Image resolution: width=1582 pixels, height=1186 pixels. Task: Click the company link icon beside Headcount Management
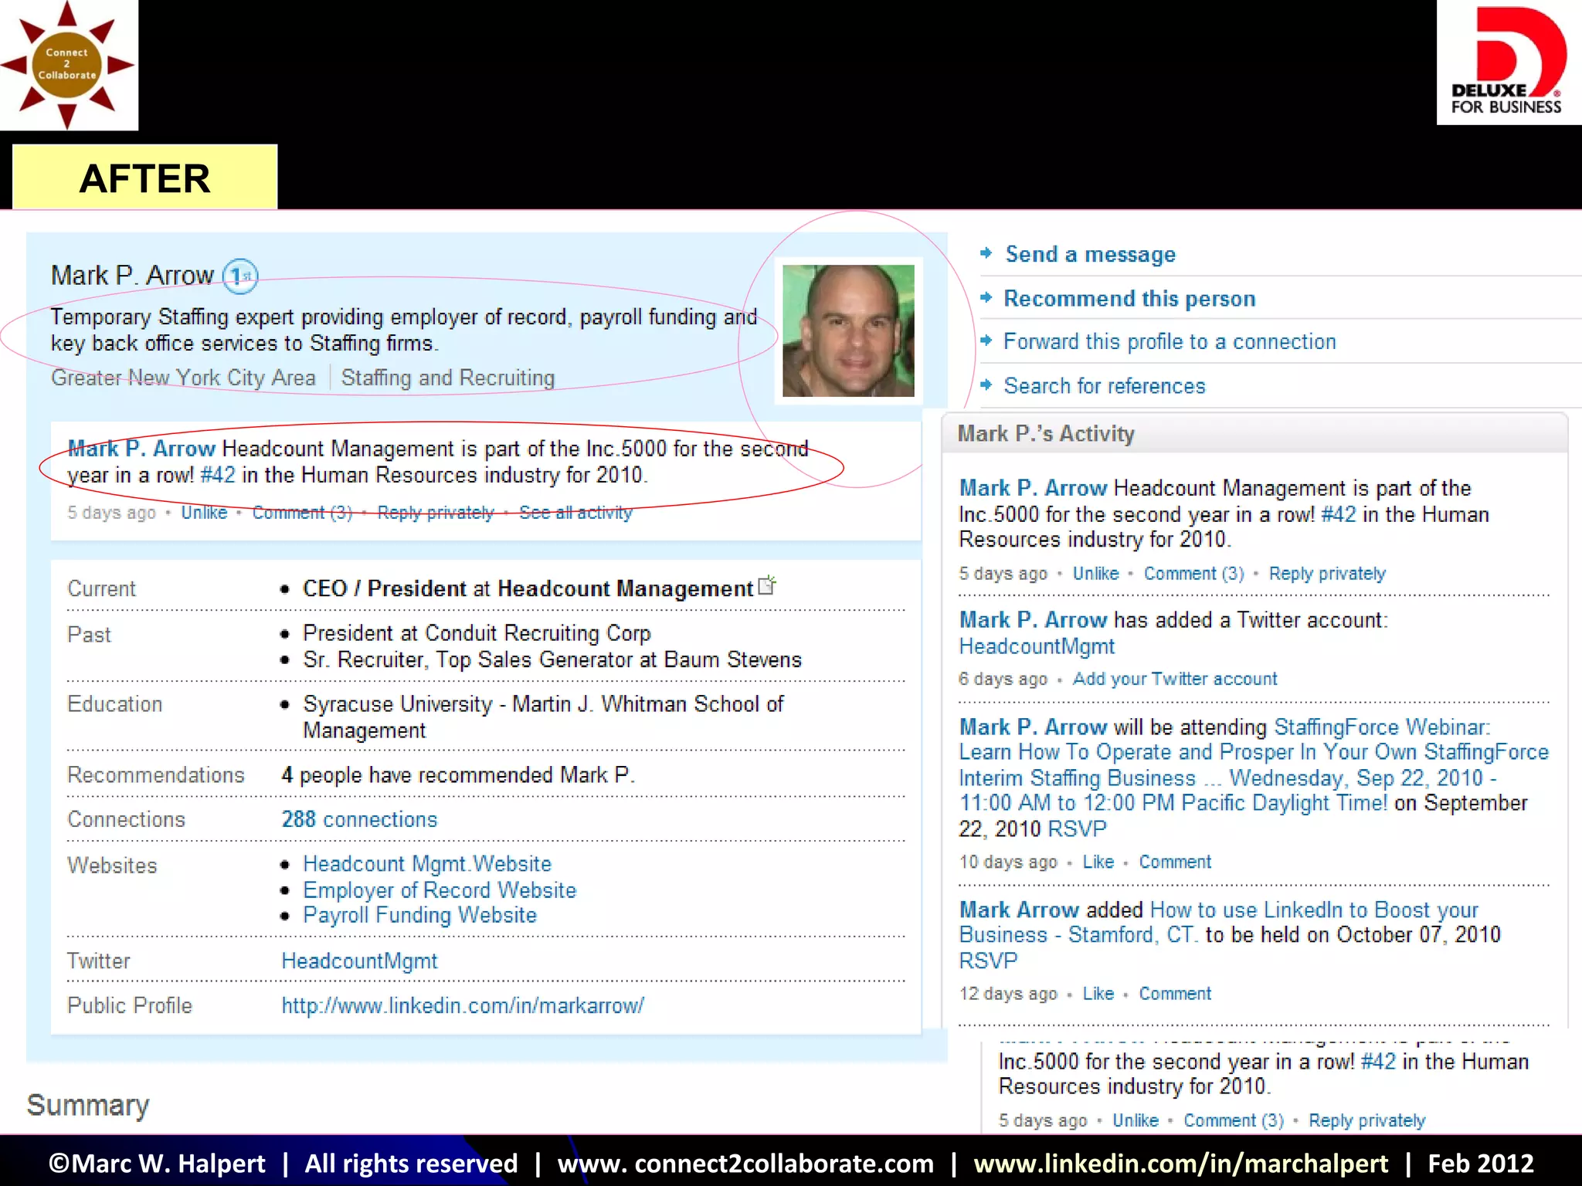767,585
